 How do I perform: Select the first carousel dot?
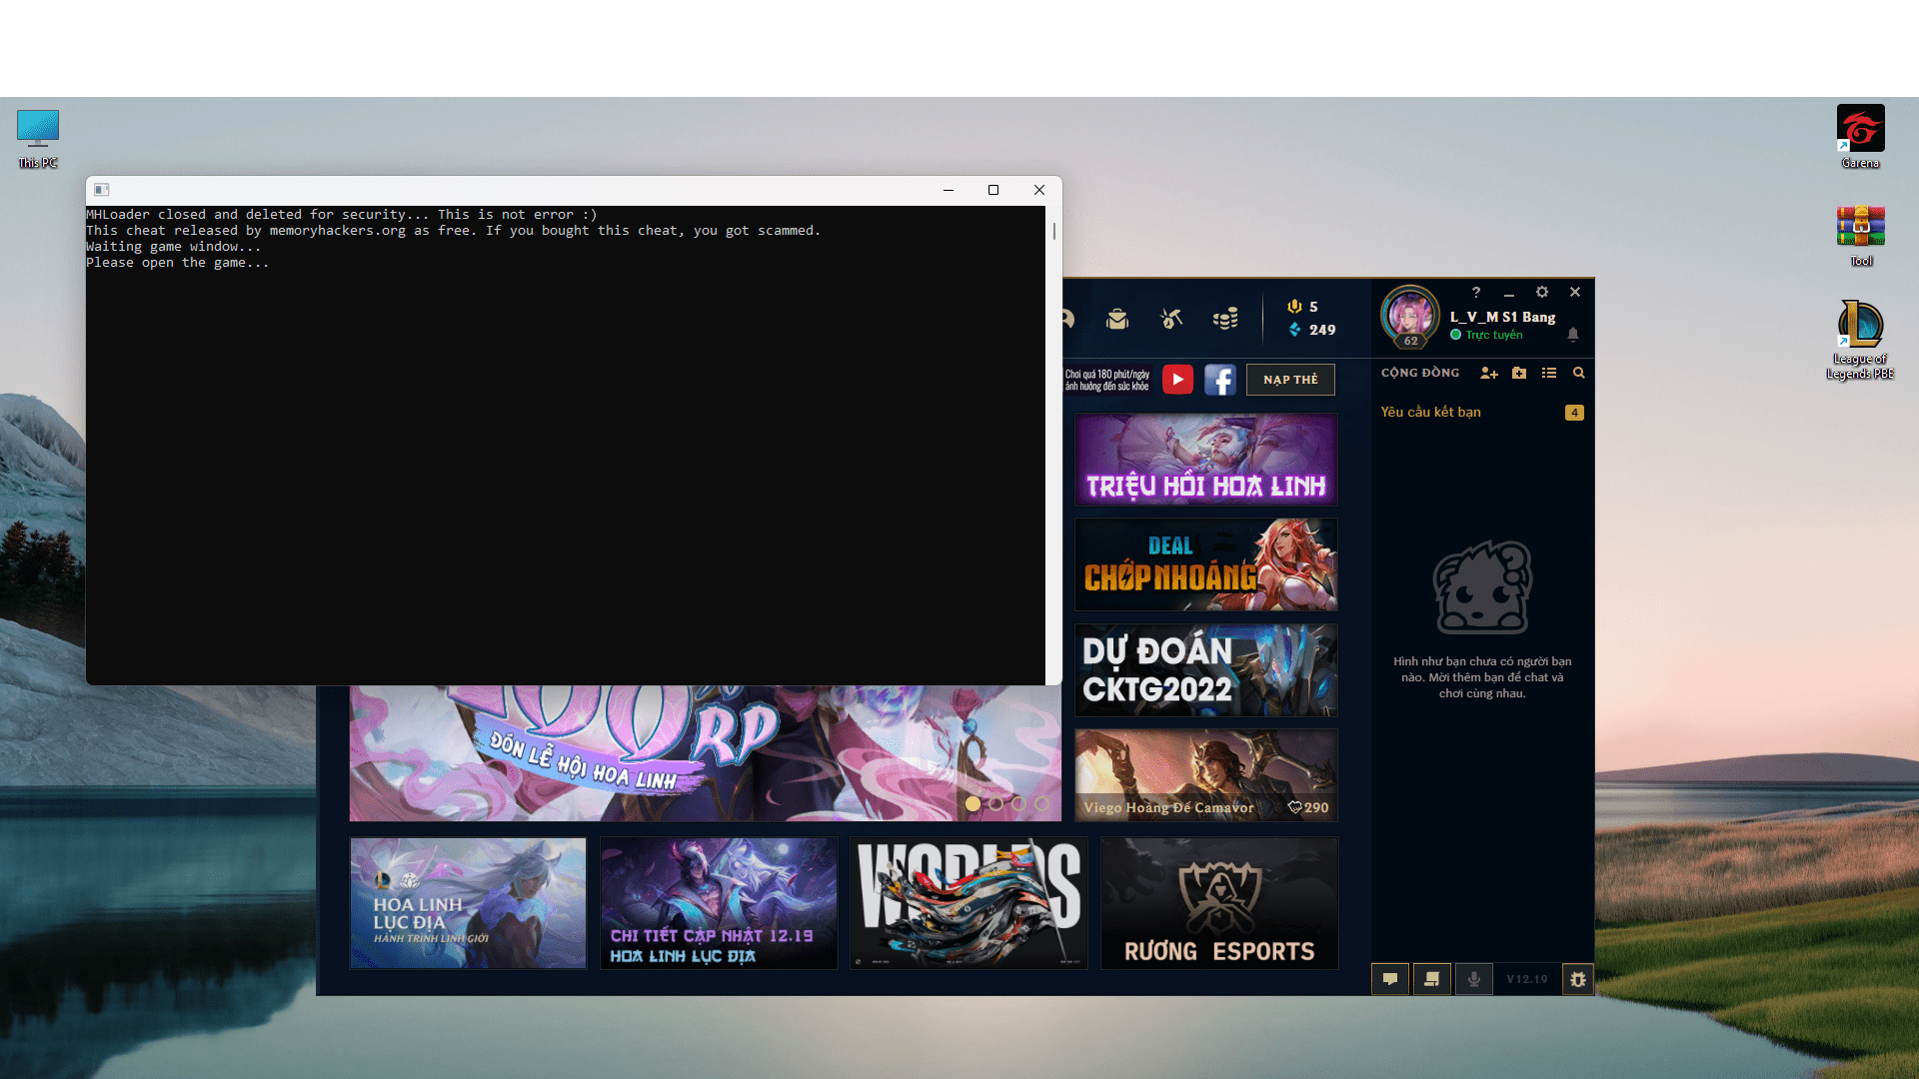(972, 803)
